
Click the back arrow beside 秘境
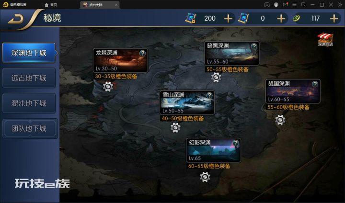coord(16,19)
